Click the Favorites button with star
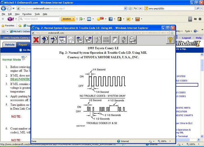This screenshot has height=147, width=204. [8, 26]
